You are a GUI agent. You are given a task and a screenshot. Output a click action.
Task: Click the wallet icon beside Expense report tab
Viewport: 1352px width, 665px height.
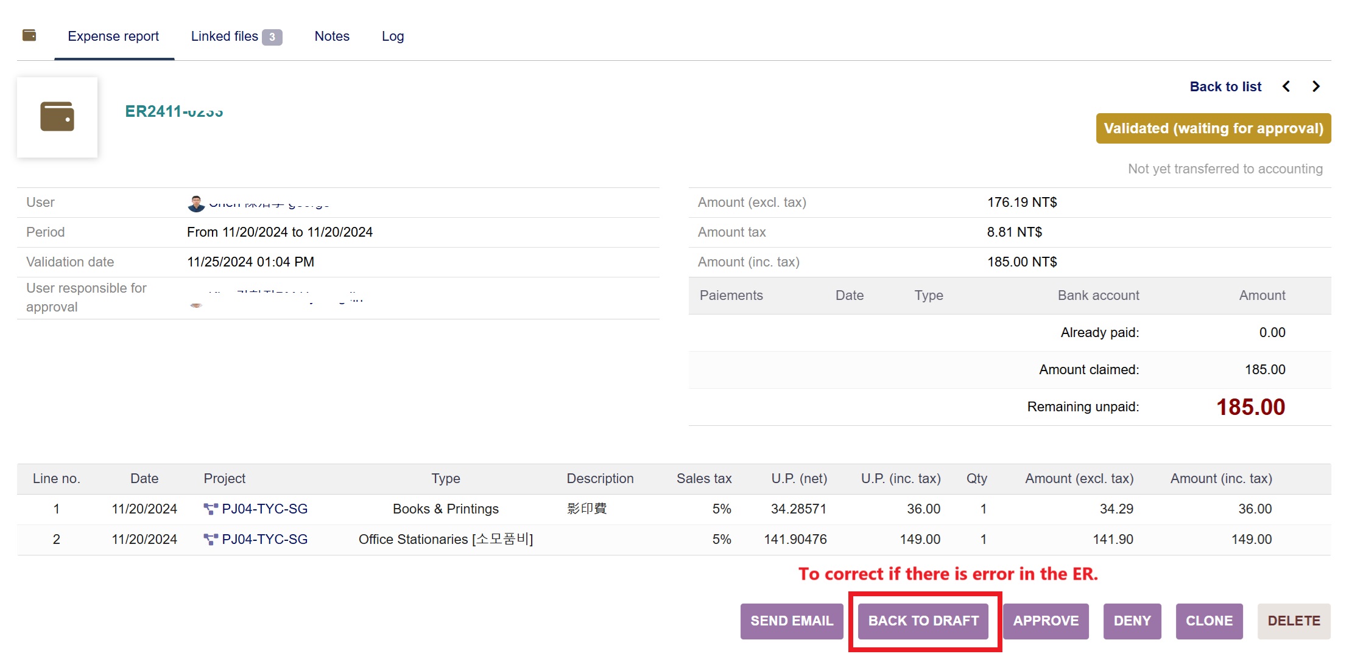29,35
